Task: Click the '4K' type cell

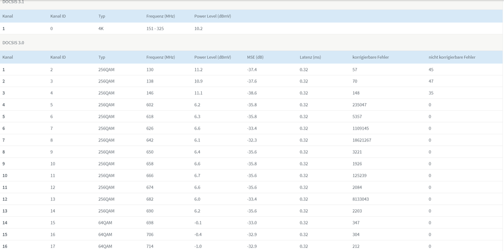Action: point(101,29)
